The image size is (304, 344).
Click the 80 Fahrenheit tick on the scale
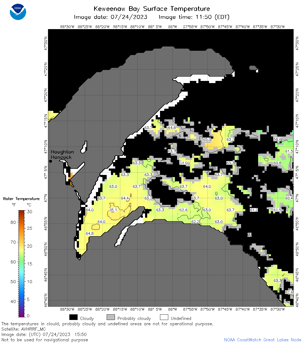click(13, 222)
